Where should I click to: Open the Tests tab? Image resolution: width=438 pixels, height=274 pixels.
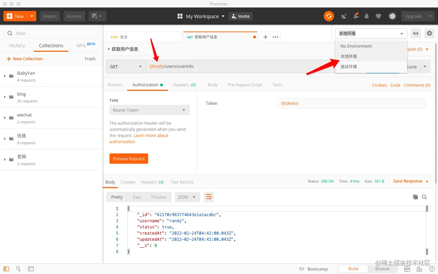click(x=278, y=85)
